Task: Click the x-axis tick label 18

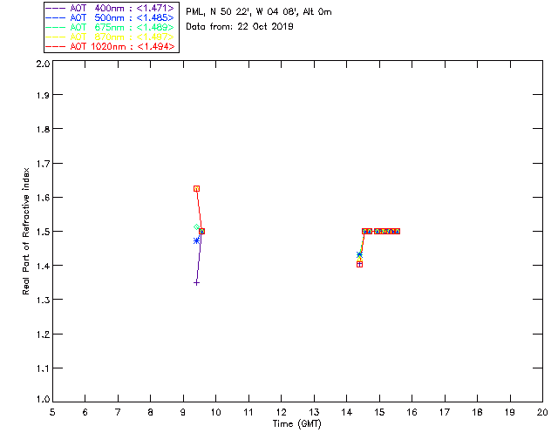Action: 477,412
